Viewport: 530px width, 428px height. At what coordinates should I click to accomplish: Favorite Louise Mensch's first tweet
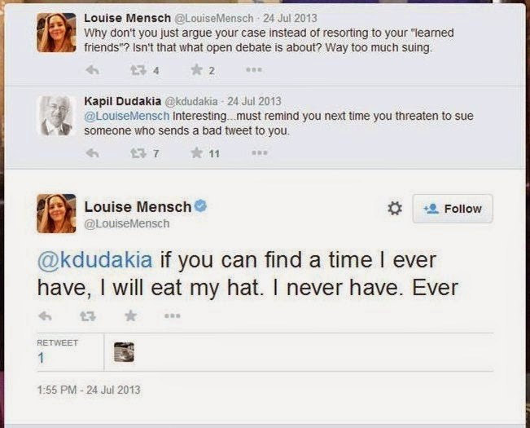[195, 70]
